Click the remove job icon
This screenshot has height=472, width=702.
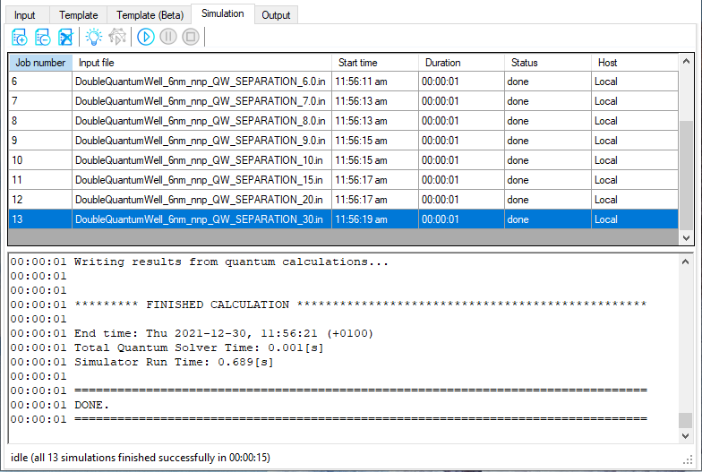coord(42,37)
